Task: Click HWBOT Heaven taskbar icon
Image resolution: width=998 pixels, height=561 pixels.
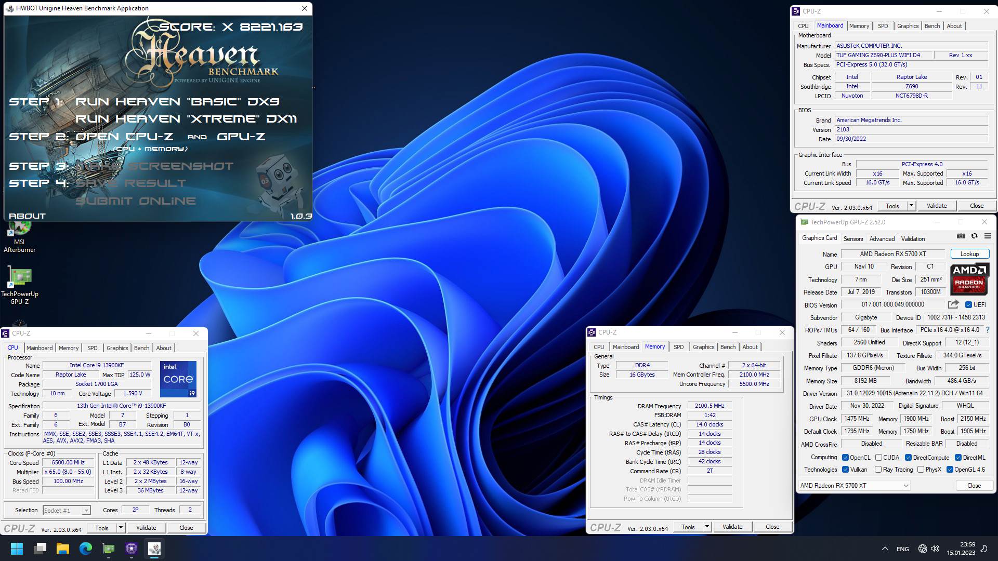Action: tap(154, 549)
